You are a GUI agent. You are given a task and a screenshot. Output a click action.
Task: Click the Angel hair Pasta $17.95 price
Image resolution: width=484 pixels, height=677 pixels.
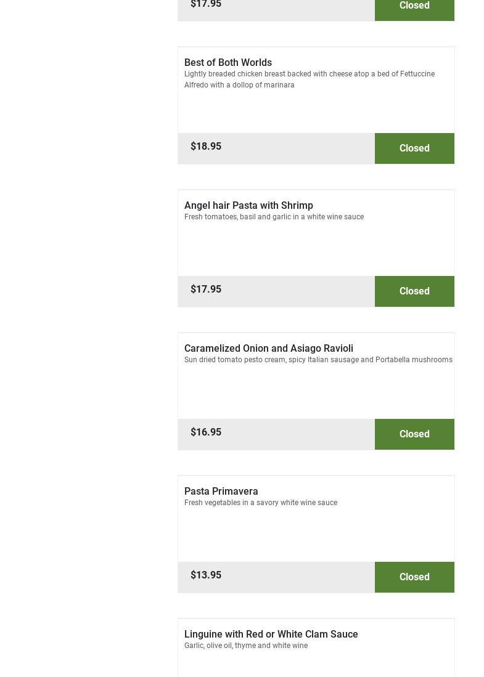(206, 289)
